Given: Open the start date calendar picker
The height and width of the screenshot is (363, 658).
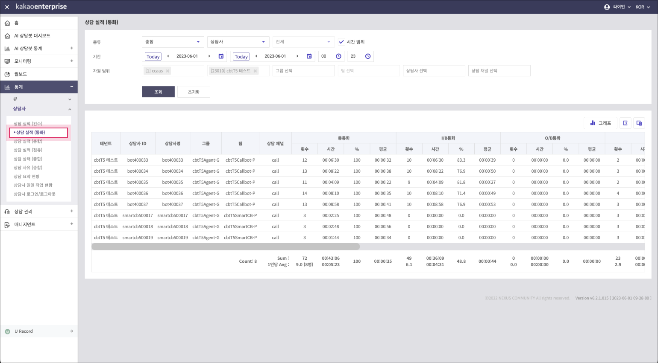Looking at the screenshot, I should coord(221,56).
